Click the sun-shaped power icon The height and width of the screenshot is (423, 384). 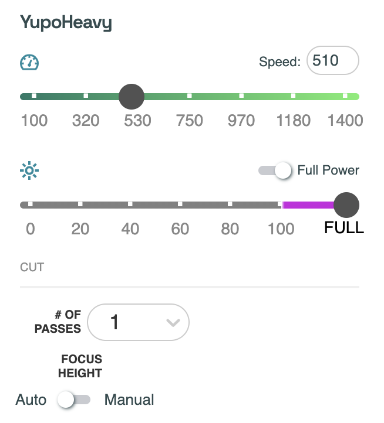pyautogui.click(x=29, y=170)
